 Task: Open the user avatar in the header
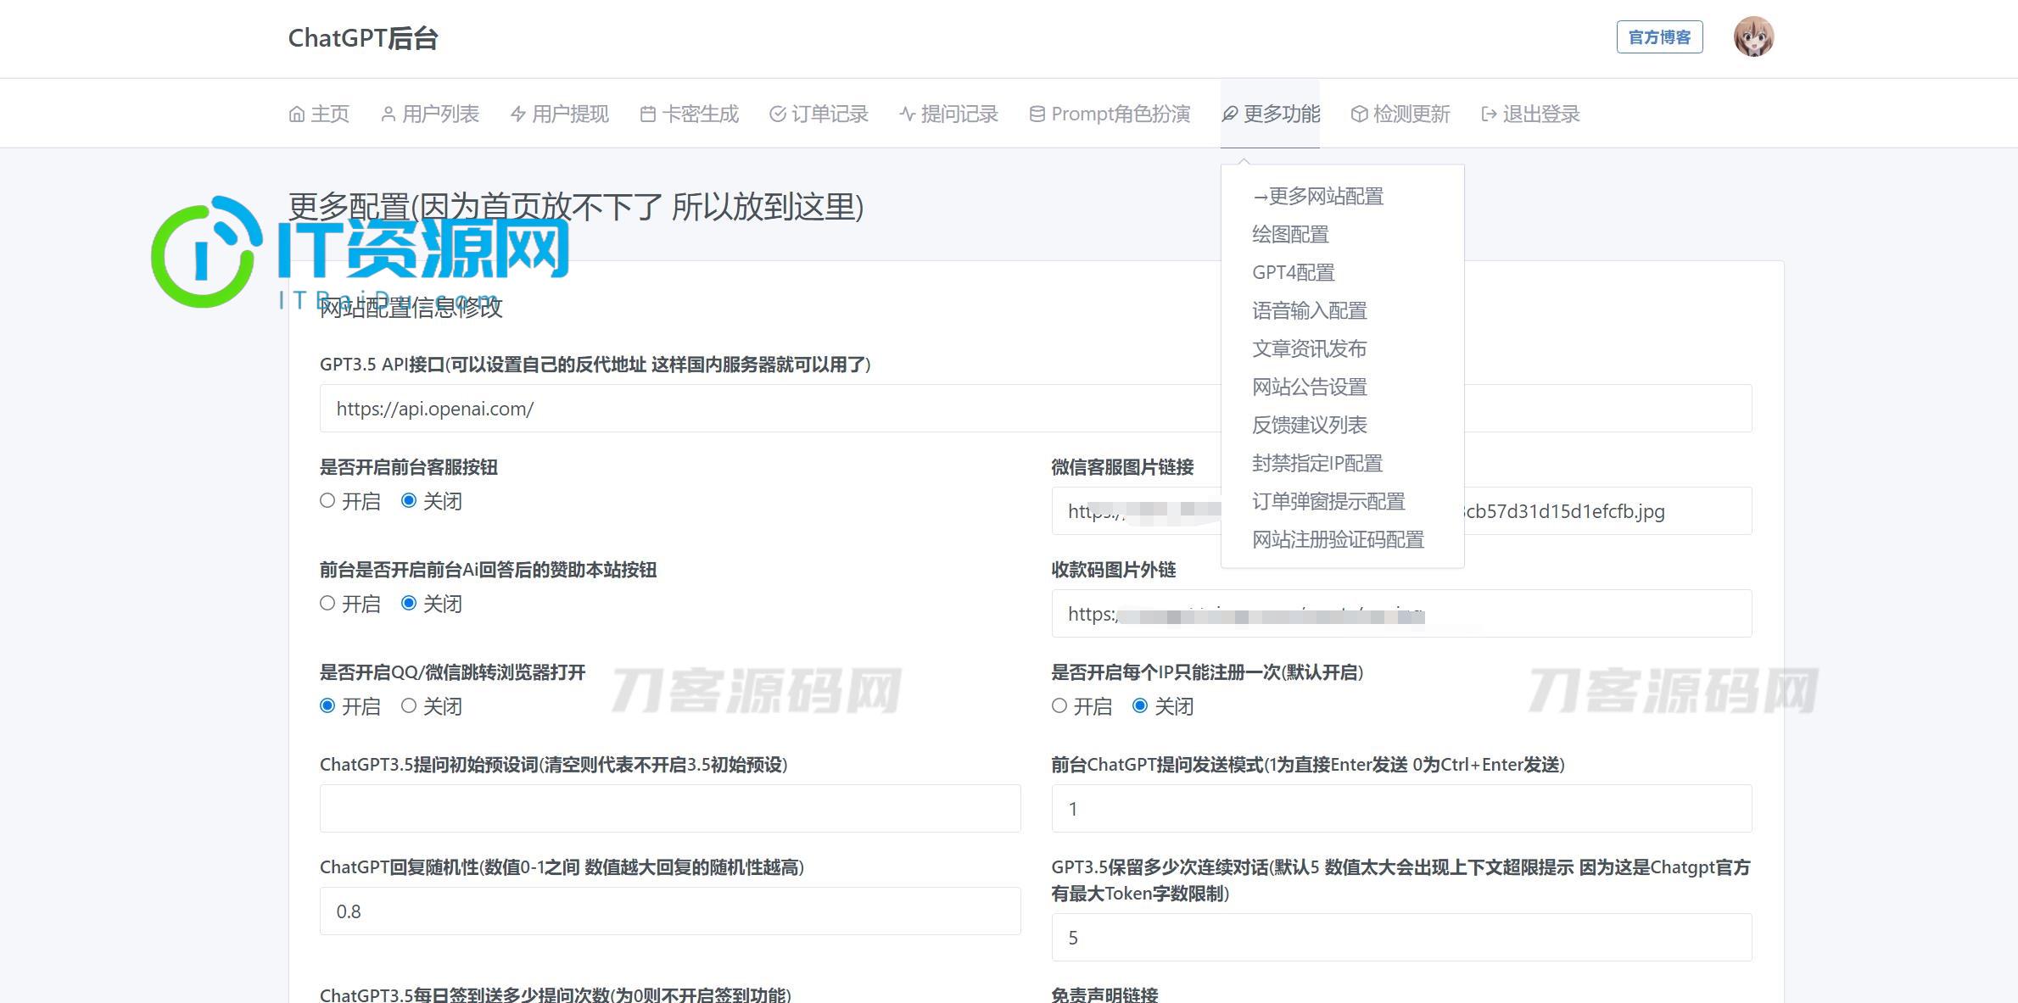click(1753, 37)
